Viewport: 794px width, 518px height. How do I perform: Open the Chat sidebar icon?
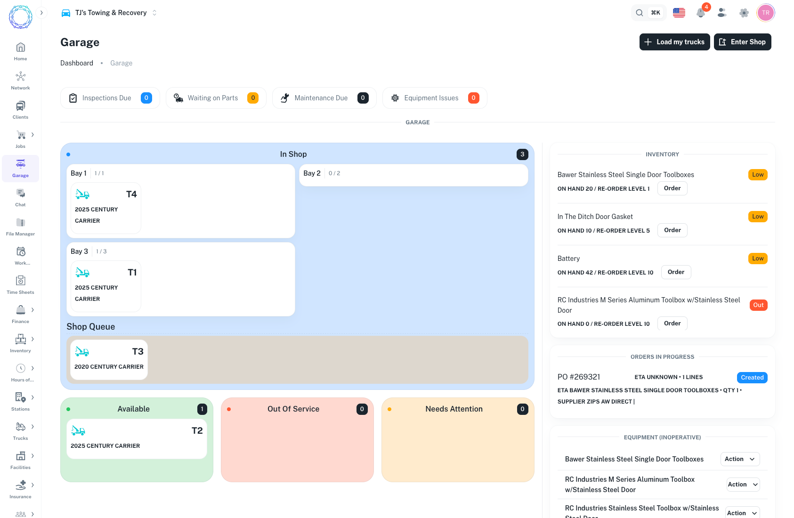point(20,197)
